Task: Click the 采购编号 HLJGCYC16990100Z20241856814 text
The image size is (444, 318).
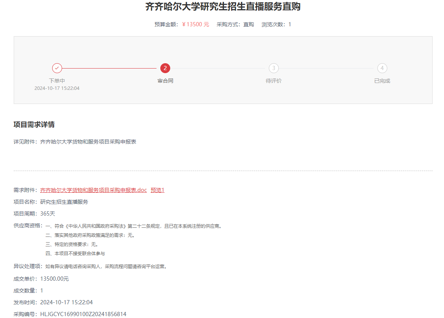Action: (83, 314)
